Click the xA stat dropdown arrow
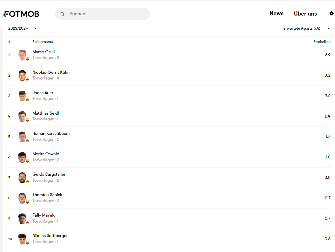This screenshot has width=335, height=252. click(x=328, y=28)
